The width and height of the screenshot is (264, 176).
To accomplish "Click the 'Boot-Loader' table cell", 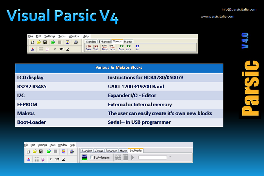I will point(61,122).
